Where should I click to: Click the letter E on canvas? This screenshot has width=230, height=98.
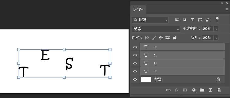(x=45, y=55)
